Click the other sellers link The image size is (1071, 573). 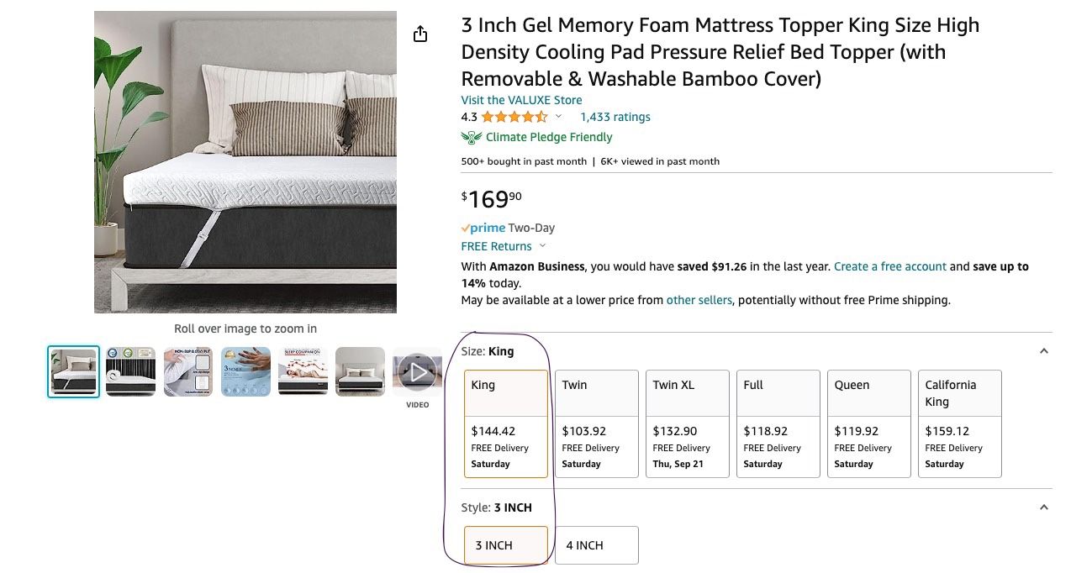pyautogui.click(x=699, y=299)
